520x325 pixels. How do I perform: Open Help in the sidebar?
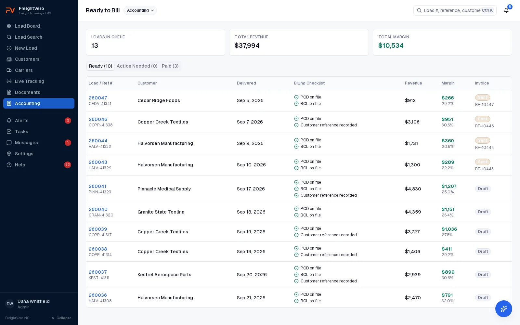(39, 165)
